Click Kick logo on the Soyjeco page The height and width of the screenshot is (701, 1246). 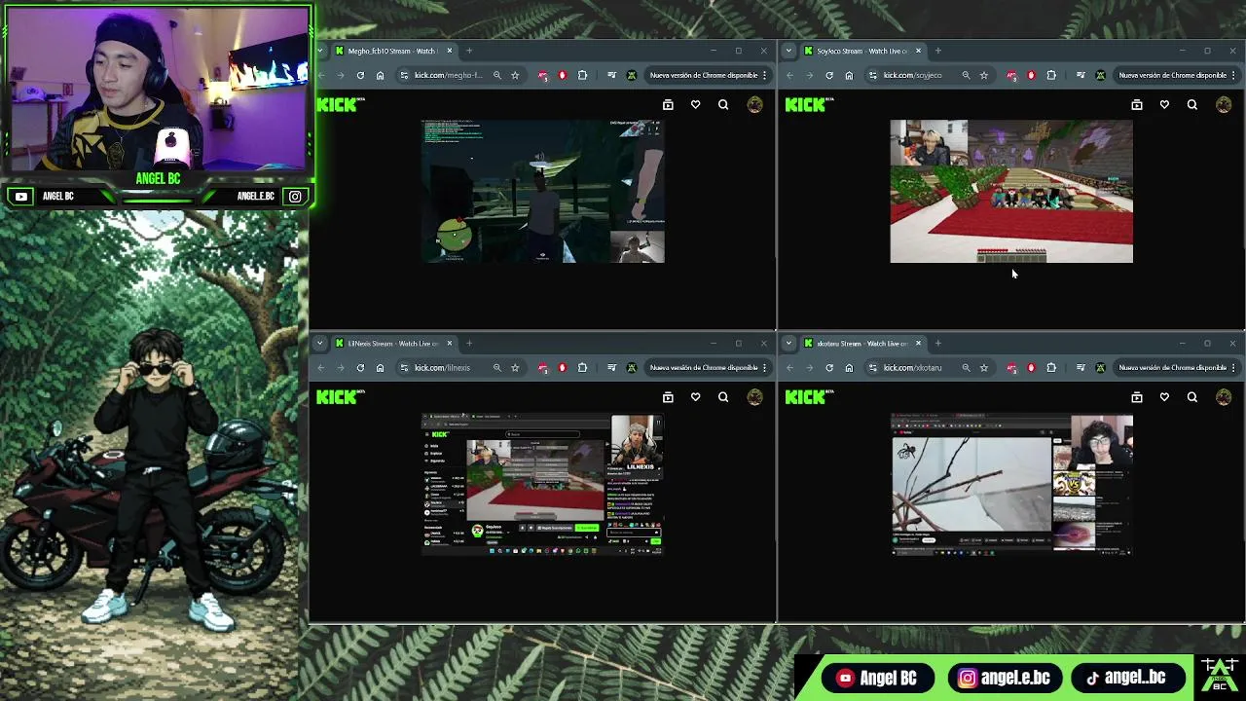[809, 104]
